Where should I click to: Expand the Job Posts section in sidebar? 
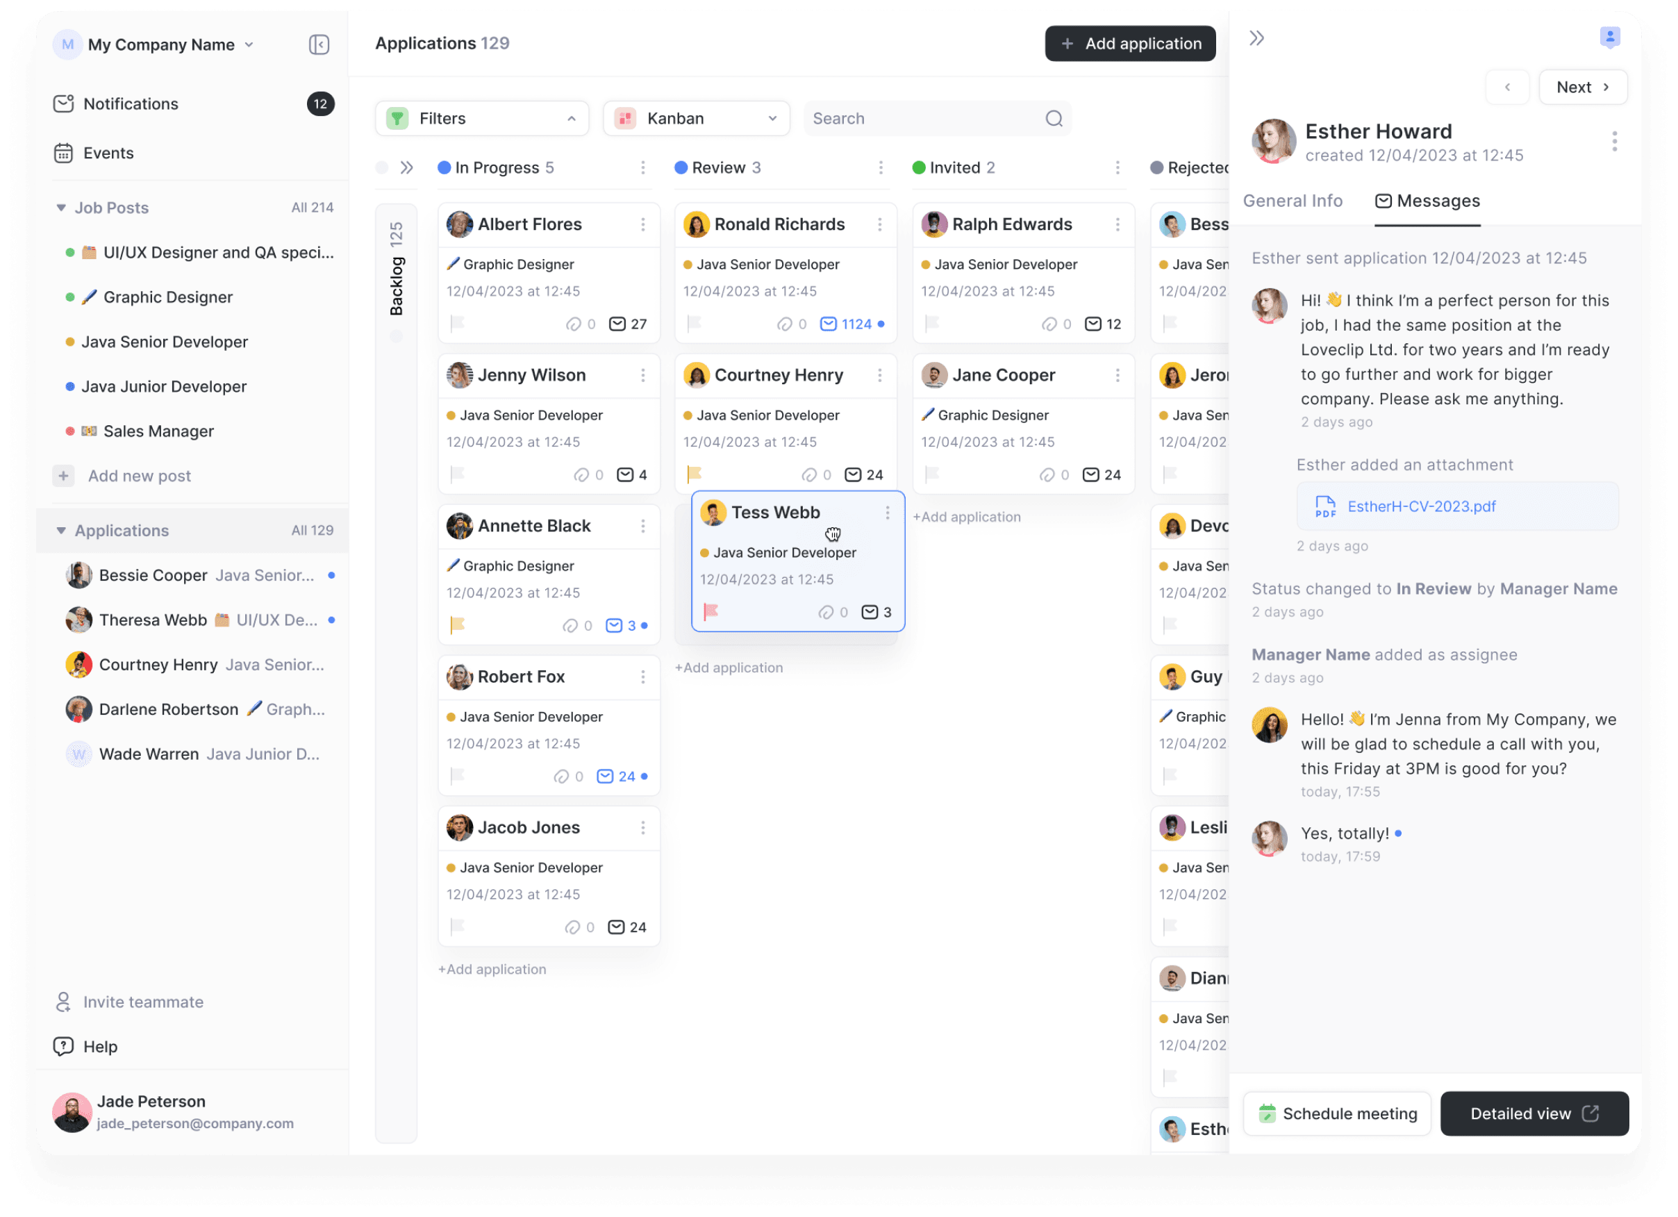coord(58,207)
